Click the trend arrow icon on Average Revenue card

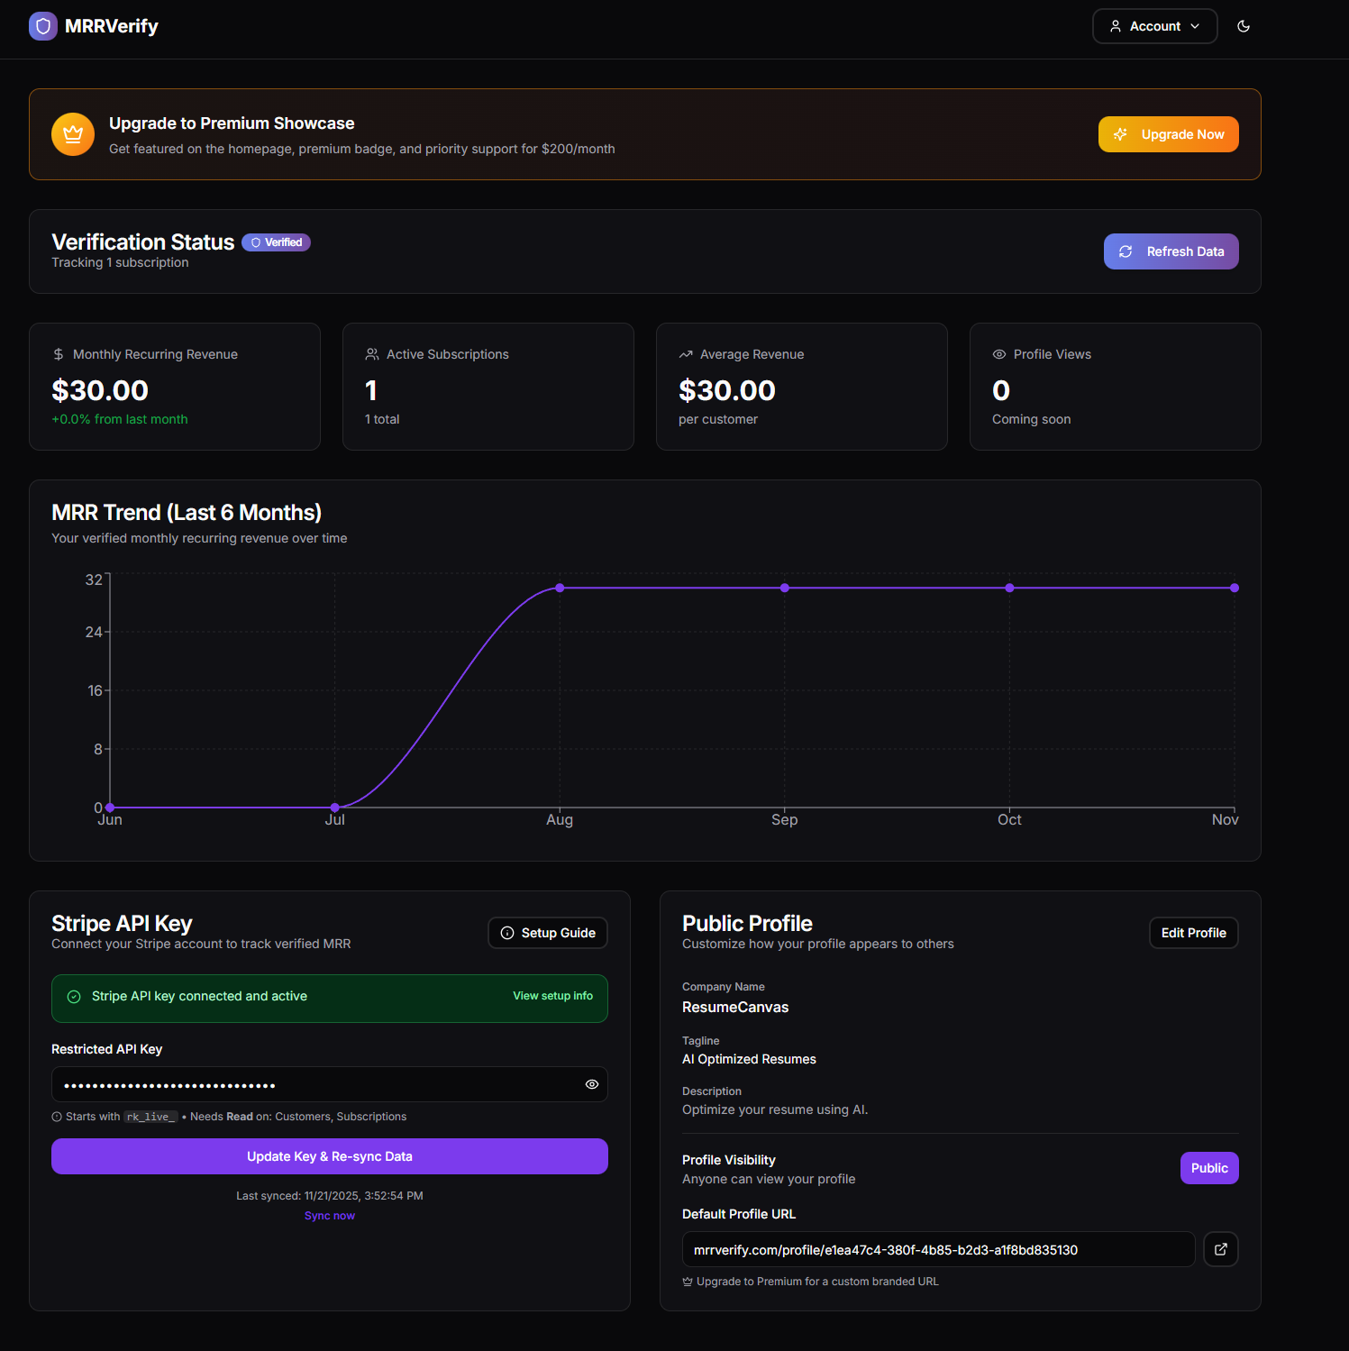coord(685,353)
